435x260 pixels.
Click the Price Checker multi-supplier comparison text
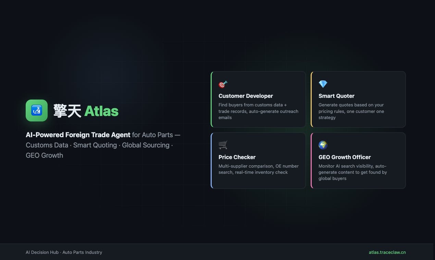coord(259,169)
